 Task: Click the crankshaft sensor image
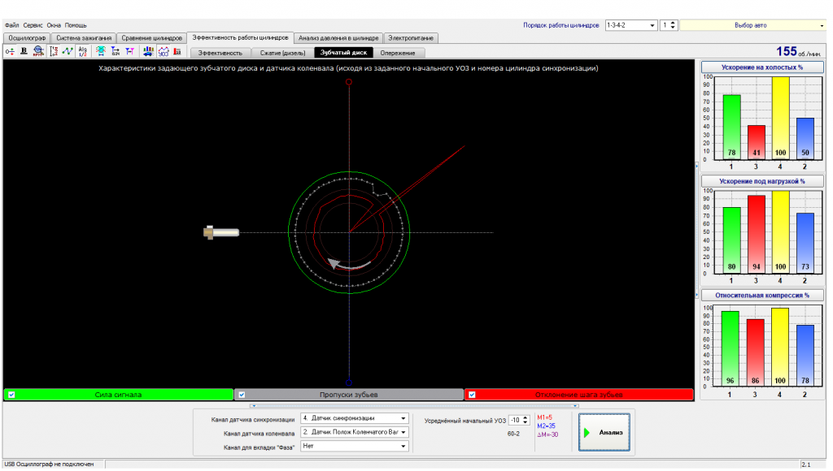[x=221, y=232]
